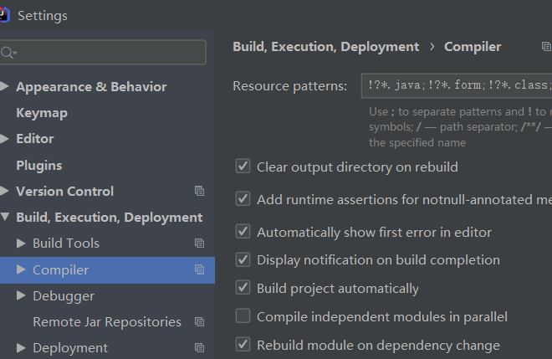Open Remote Jar Repositories settings
Screen dimensions: 552x359
click(106, 322)
